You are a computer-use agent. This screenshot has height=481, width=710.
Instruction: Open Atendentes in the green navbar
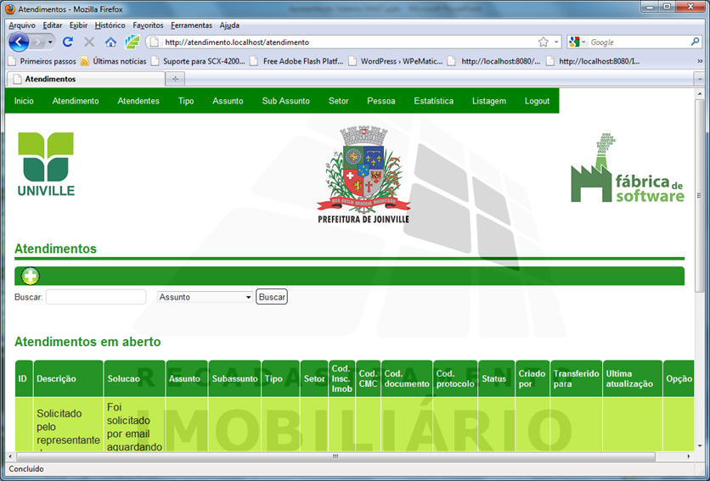(x=138, y=101)
